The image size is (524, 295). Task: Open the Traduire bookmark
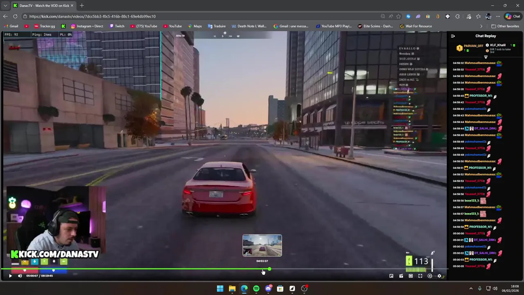(x=217, y=26)
